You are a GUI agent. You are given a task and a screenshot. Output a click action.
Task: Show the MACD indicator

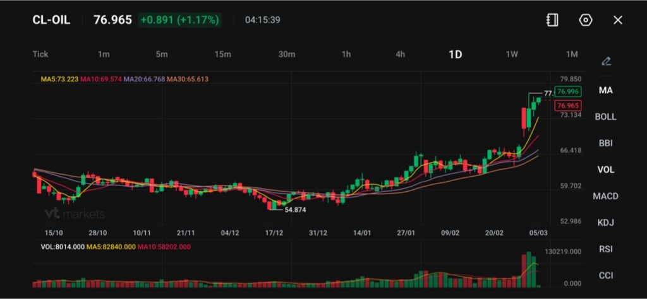[605, 196]
